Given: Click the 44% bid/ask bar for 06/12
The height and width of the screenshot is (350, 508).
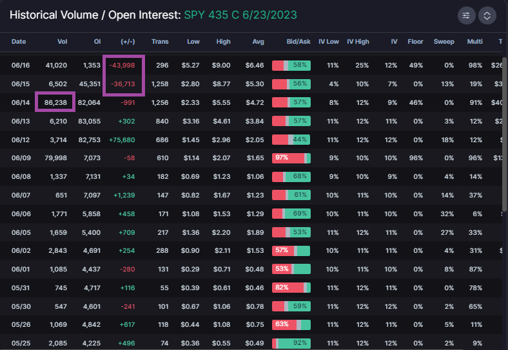Looking at the screenshot, I should coord(291,140).
